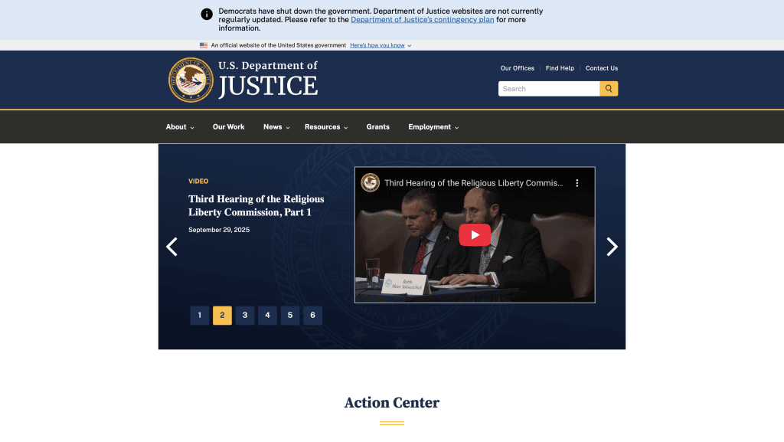This screenshot has height=442, width=784.
Task: Click the U.S. flag icon
Action: pyautogui.click(x=204, y=45)
